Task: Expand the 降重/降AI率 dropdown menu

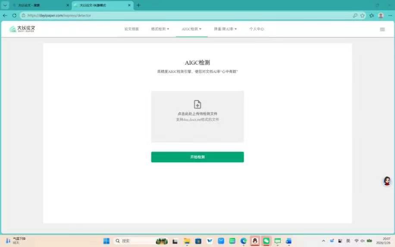Action: pos(225,29)
